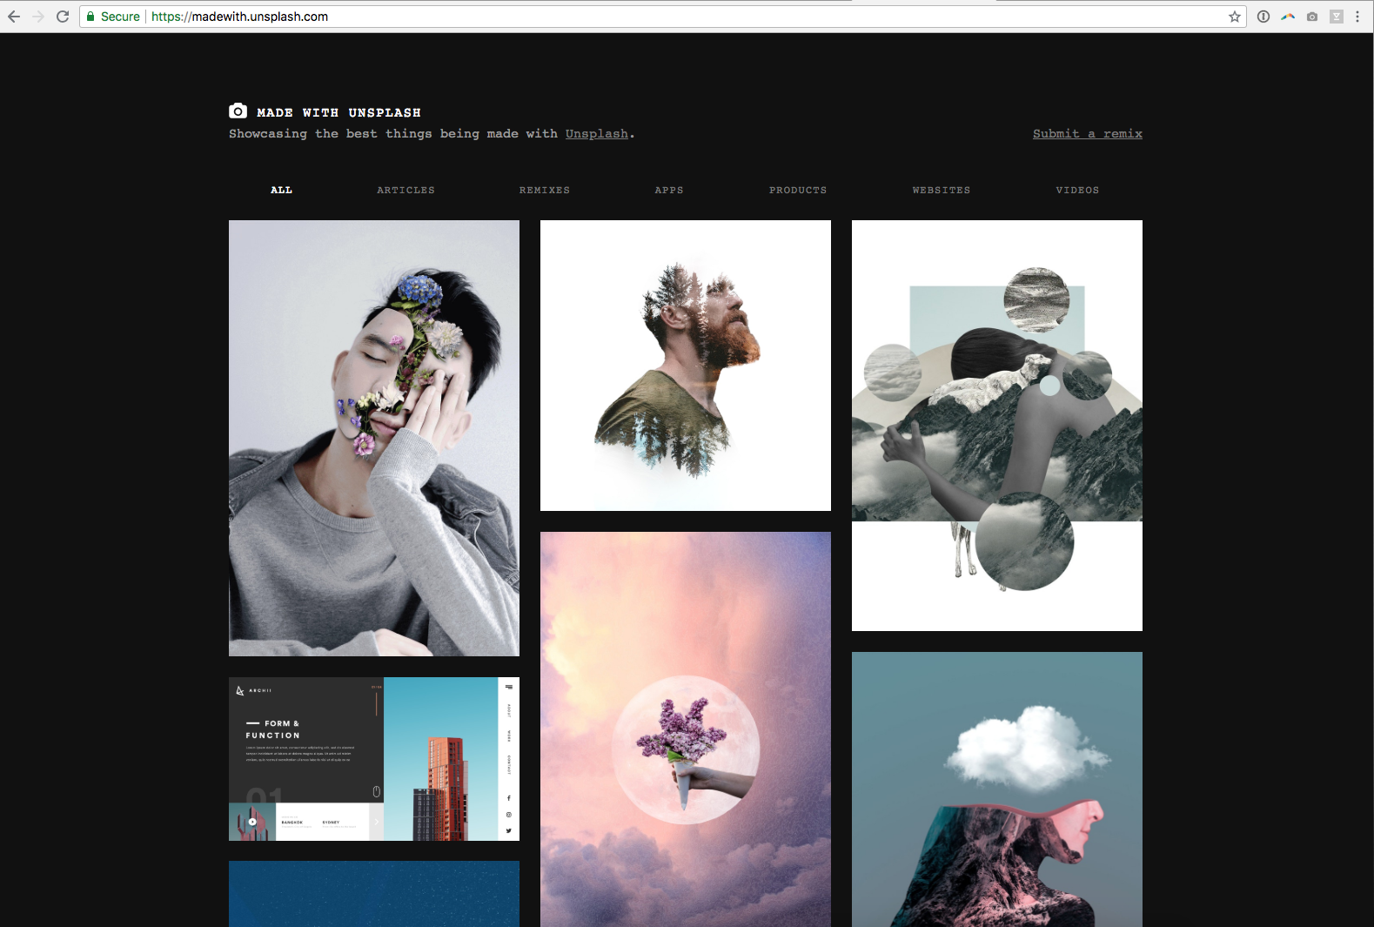
Task: Switch to the REMIXES tab
Action: (x=545, y=190)
